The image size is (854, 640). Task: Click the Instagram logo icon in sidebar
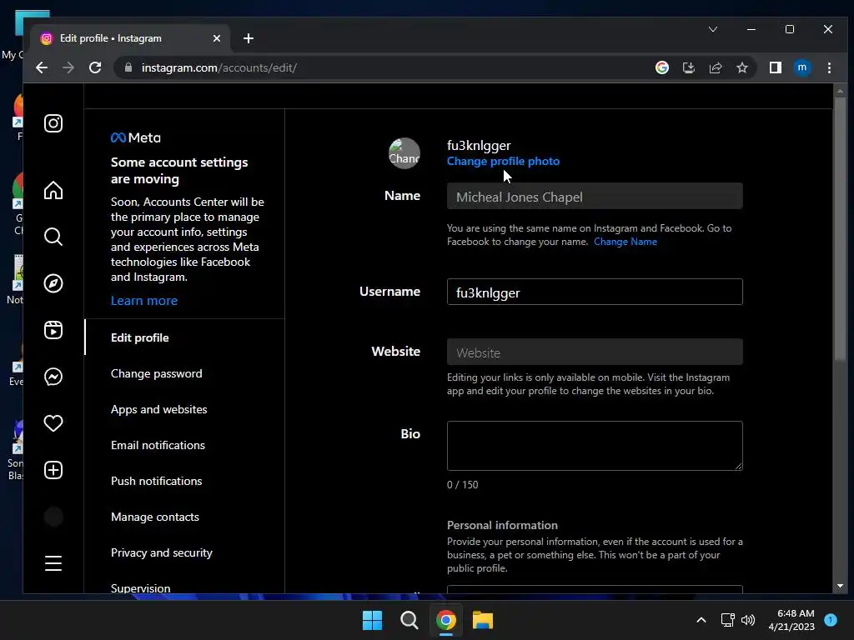53,123
